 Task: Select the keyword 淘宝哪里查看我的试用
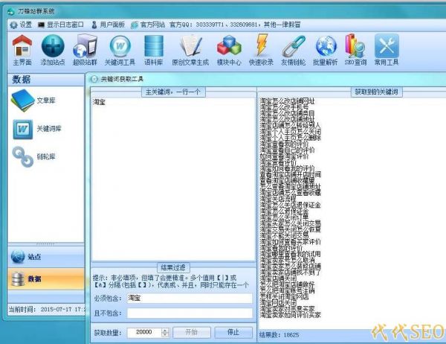coord(291,254)
